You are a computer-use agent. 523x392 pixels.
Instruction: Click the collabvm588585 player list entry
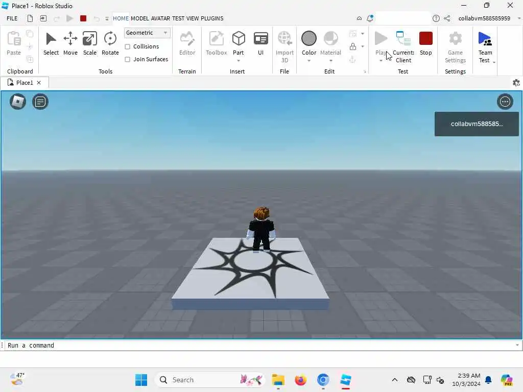477,124
